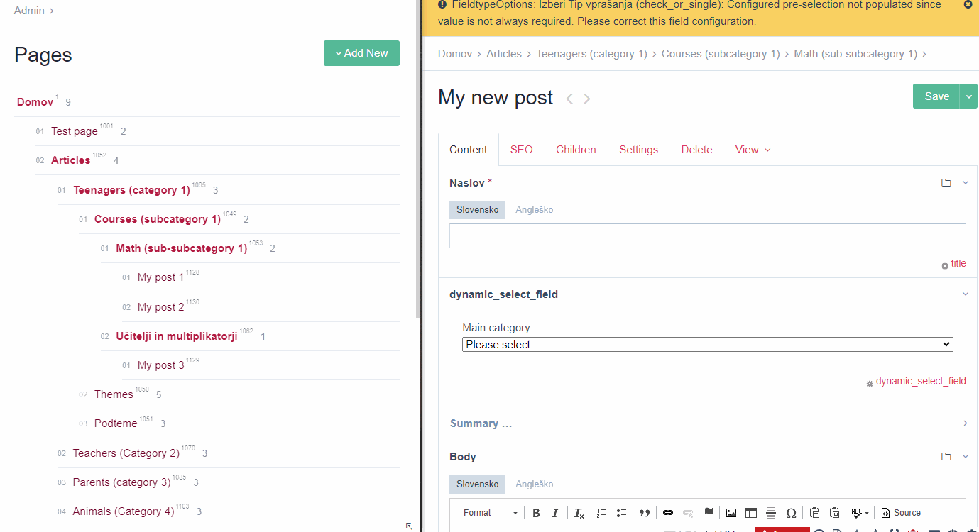
Task: Click the Add New page button
Action: tap(361, 53)
